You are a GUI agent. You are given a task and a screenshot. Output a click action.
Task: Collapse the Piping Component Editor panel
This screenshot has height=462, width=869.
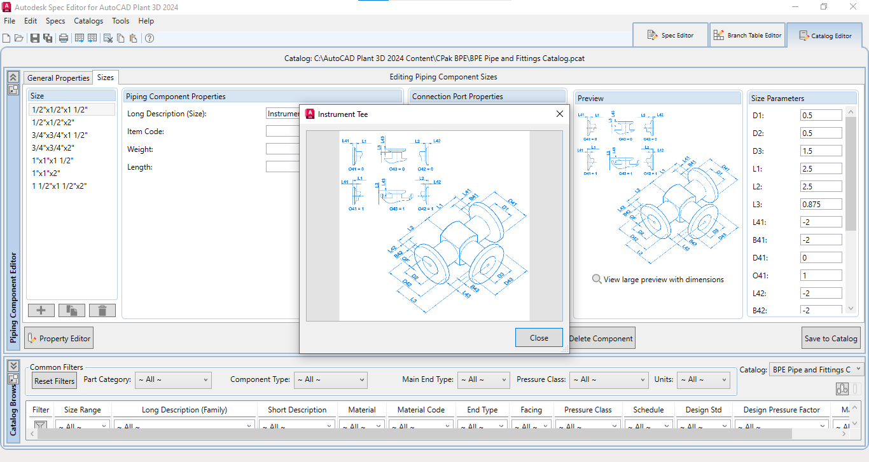[13, 77]
